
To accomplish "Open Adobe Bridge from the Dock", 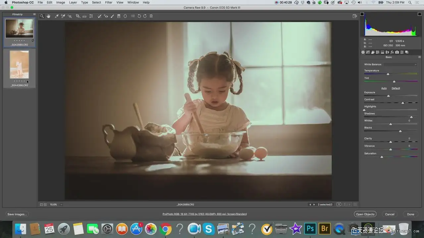I will click(325, 228).
